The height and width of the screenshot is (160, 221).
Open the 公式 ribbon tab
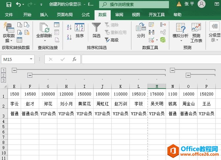[x=86, y=15]
